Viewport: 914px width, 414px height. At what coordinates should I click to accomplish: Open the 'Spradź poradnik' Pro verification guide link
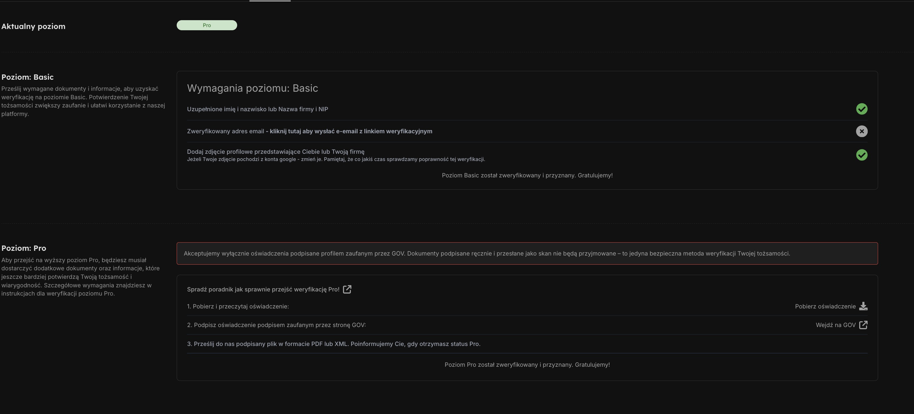pos(263,289)
